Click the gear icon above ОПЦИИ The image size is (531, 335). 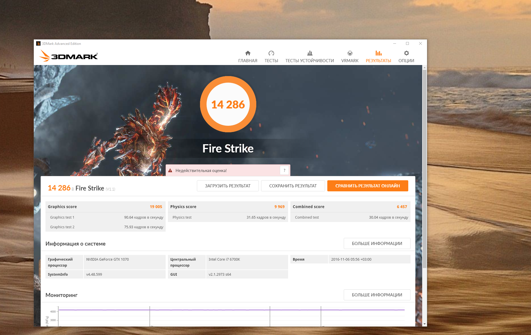pos(406,53)
